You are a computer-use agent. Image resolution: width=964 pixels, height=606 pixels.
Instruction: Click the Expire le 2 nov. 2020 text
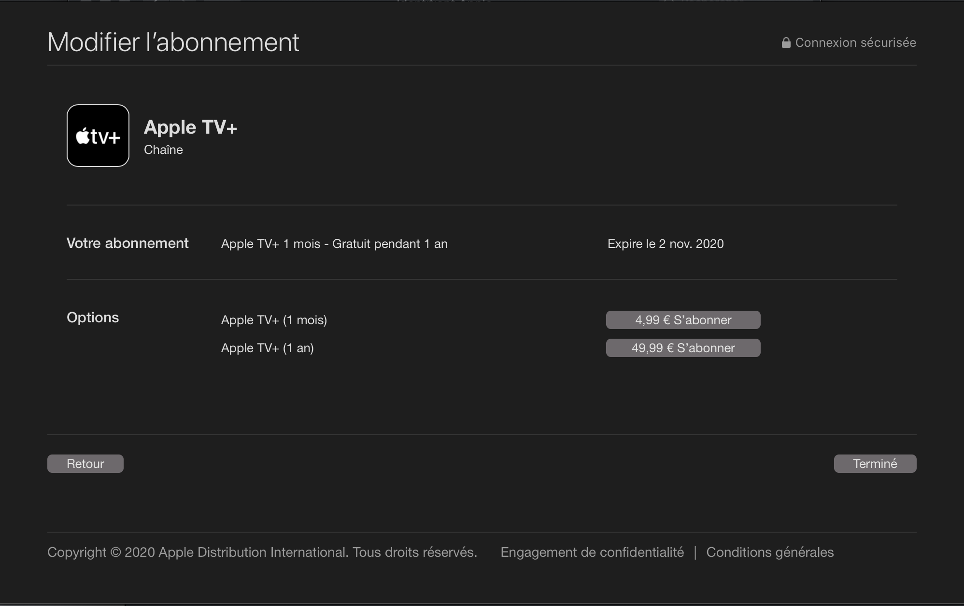pos(666,244)
